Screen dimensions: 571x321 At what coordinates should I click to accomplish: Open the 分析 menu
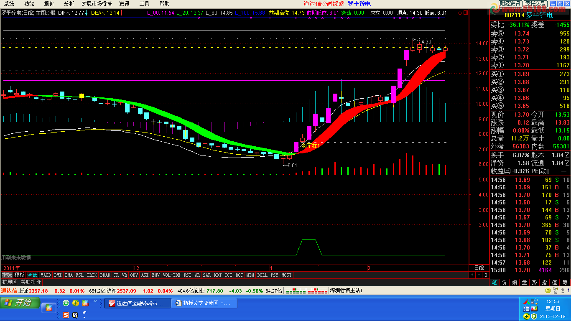tap(69, 4)
